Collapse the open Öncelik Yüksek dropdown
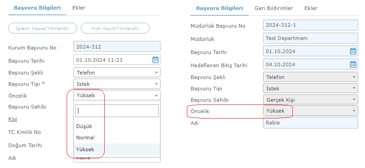The height and width of the screenshot is (168, 365). click(x=117, y=95)
